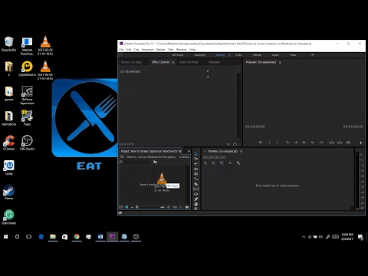This screenshot has width=368, height=276.
Task: Switch to Audio Clip Mixer tab
Action: pyautogui.click(x=189, y=62)
